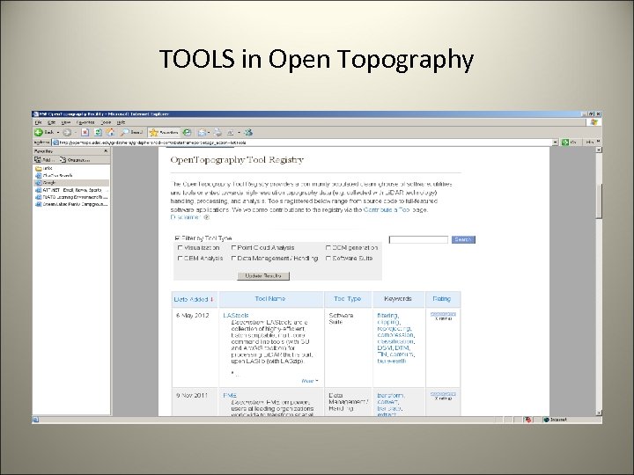This screenshot has width=634, height=475.
Task: Open the File menu
Action: tap(38, 122)
